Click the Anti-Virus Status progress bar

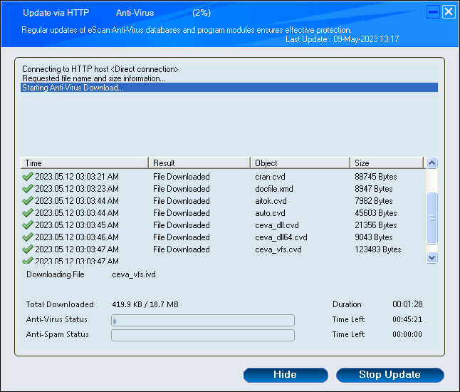203,320
